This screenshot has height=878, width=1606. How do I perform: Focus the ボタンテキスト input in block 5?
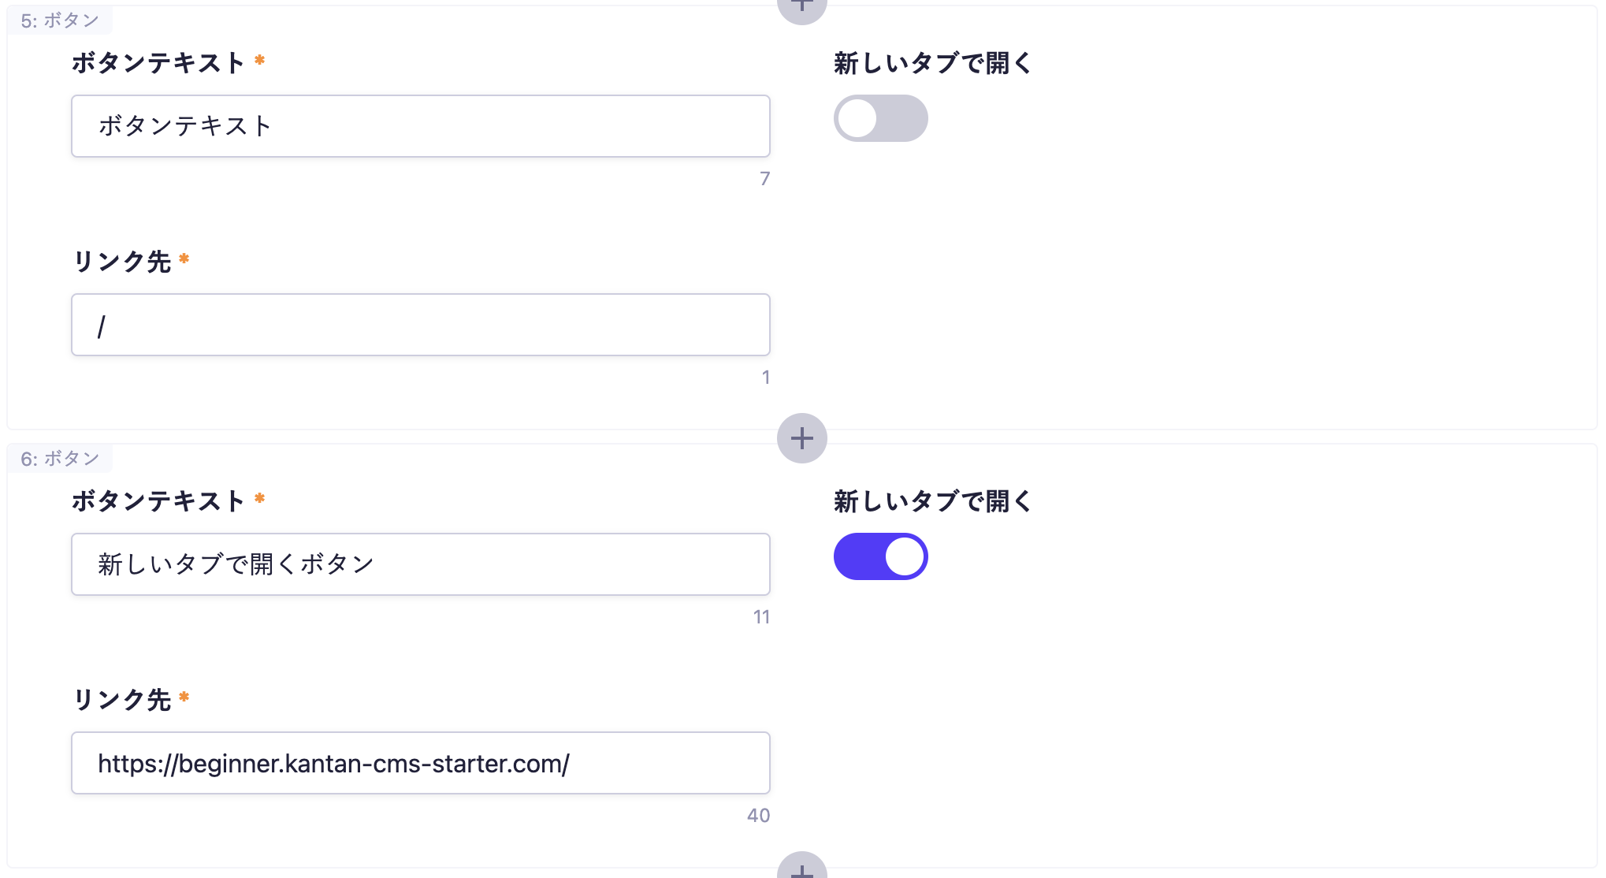(420, 126)
